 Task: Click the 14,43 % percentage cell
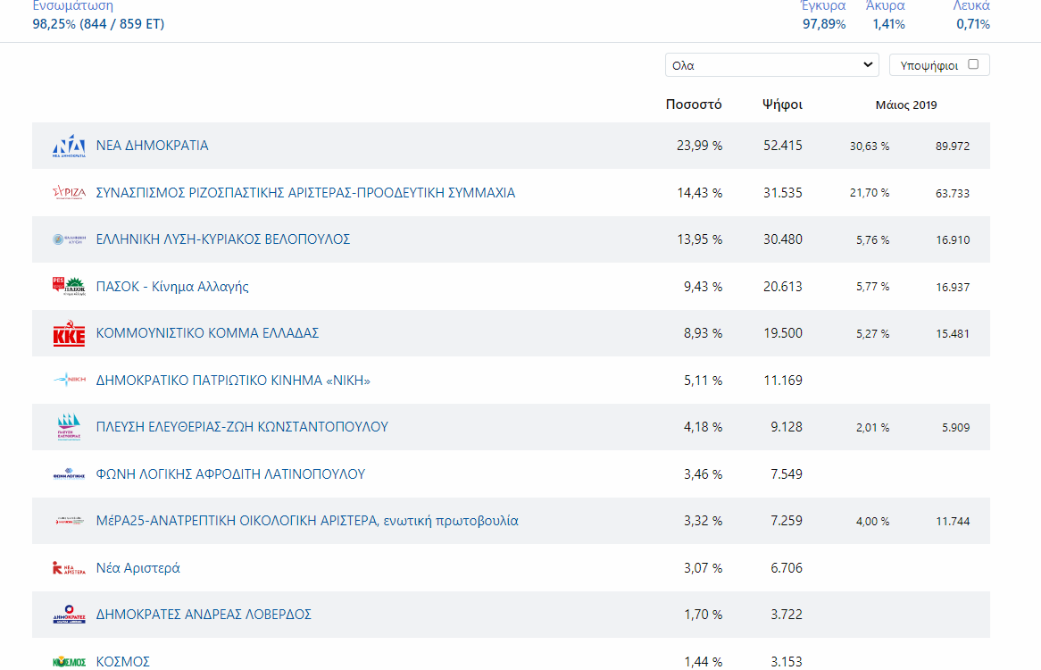click(x=700, y=193)
